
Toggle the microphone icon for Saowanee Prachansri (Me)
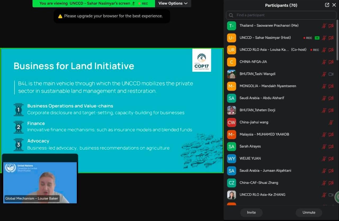324,26
